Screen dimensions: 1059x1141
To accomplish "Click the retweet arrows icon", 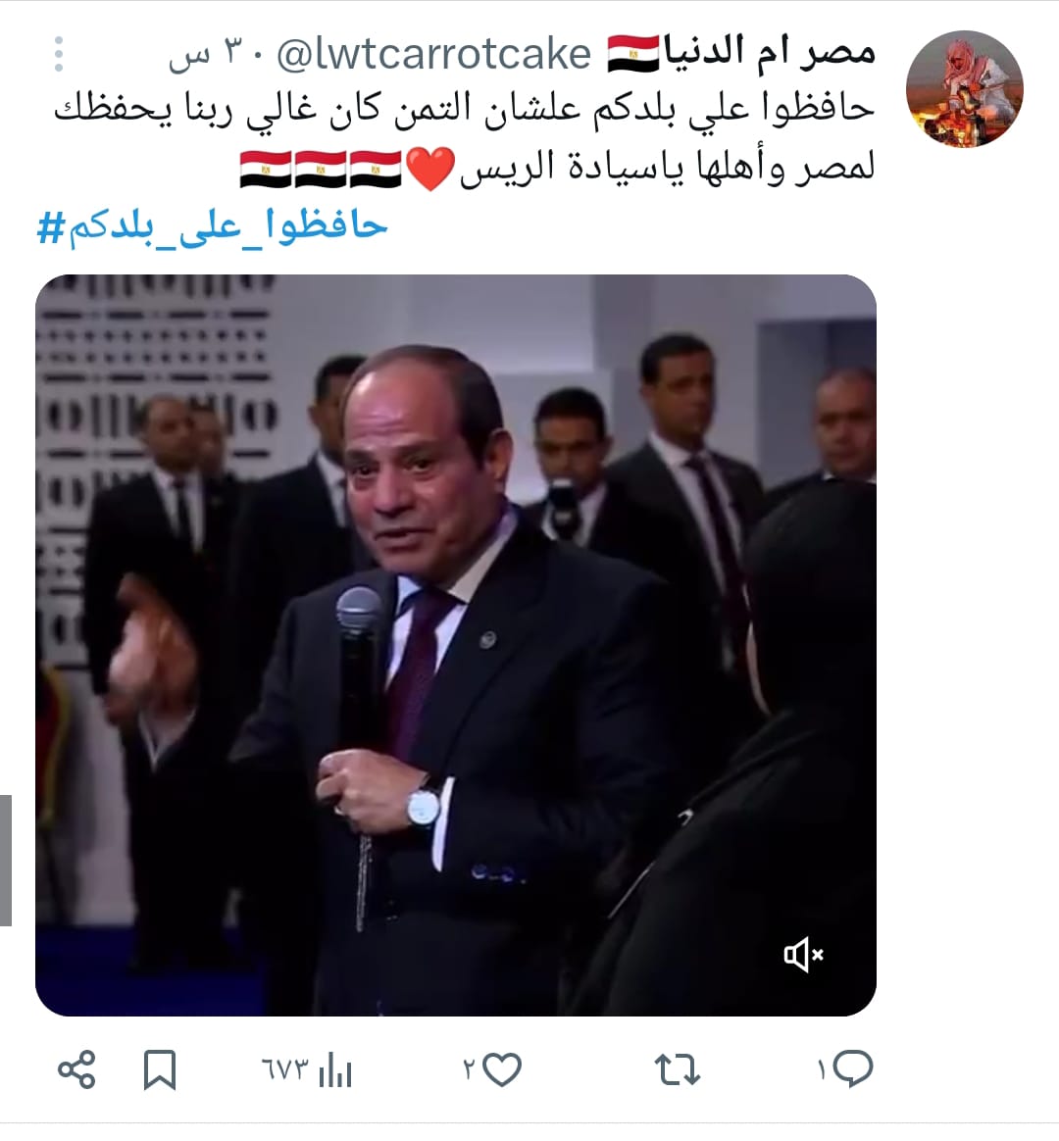I will [x=678, y=1070].
